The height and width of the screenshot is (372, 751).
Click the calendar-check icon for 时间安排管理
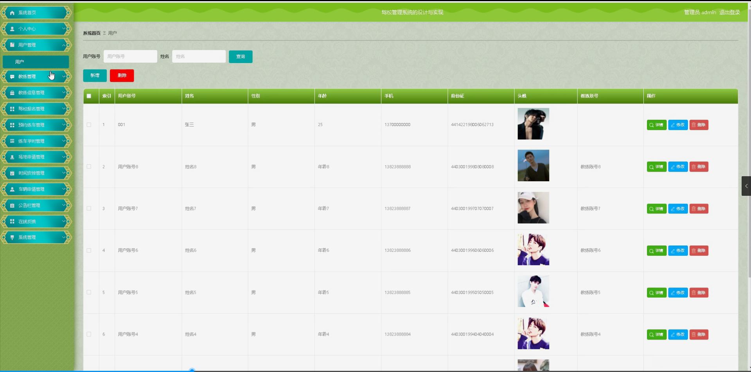click(12, 173)
